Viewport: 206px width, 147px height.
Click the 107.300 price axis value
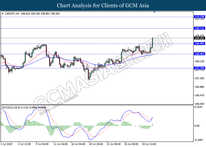coord(200,78)
